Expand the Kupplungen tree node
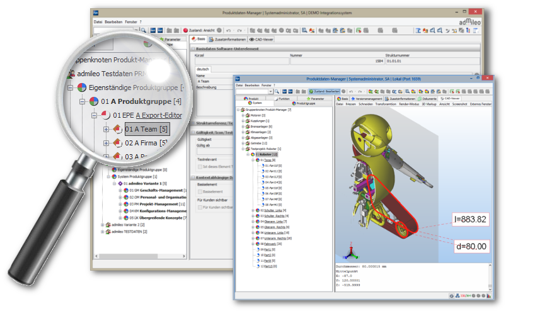 pos(243,121)
